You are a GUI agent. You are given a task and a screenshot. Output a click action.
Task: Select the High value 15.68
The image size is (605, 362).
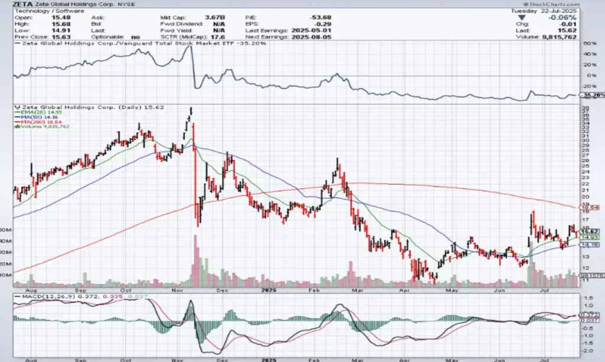(61, 24)
